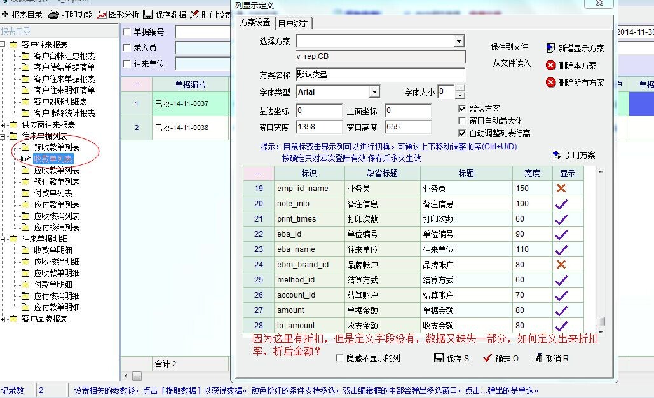
Task: Uncheck the 默认方案 checkbox
Action: pos(462,109)
